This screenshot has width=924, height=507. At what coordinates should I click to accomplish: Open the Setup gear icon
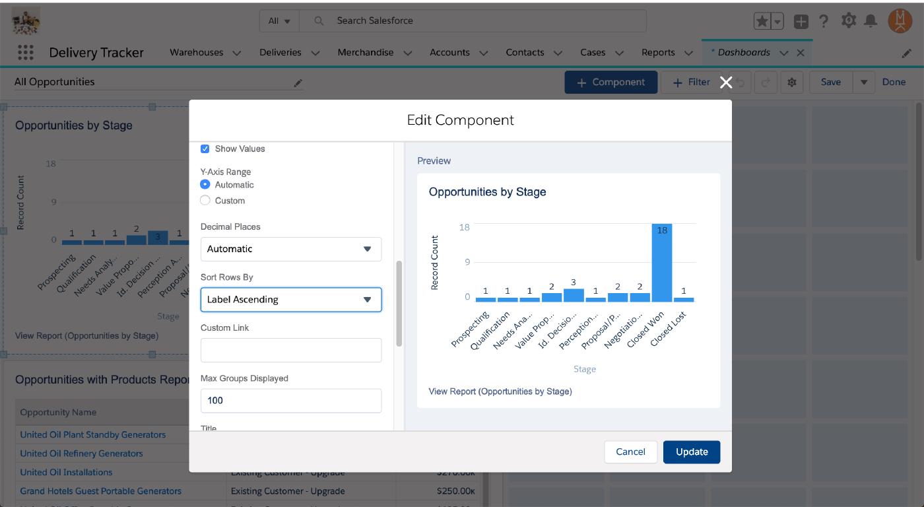pos(848,21)
